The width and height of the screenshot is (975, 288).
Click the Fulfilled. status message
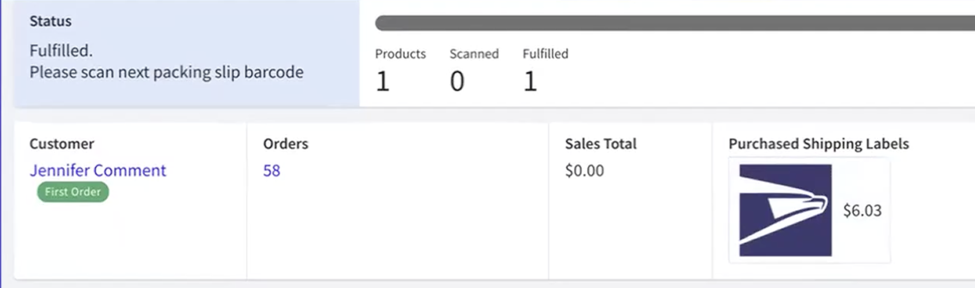pos(61,51)
